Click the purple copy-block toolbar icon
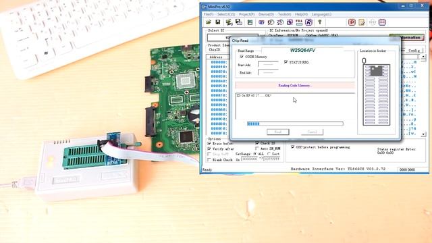The height and width of the screenshot is (243, 432). (290, 22)
